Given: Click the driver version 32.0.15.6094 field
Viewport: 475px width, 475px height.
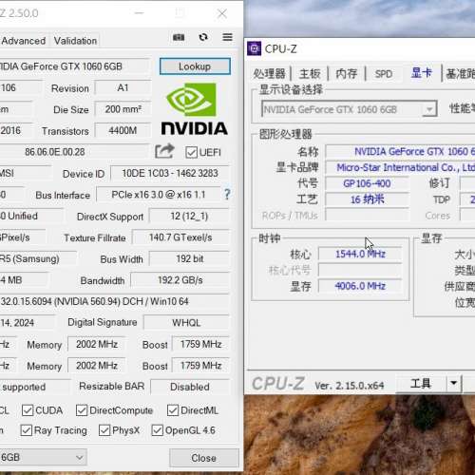Looking at the screenshot, I should pos(115,301).
